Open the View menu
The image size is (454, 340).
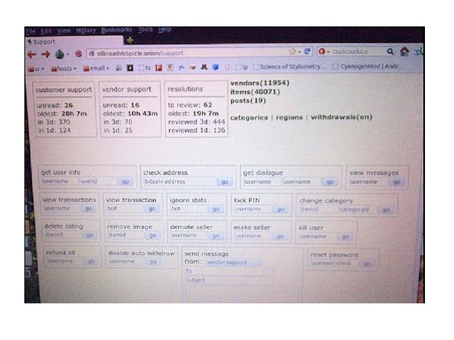click(x=64, y=30)
